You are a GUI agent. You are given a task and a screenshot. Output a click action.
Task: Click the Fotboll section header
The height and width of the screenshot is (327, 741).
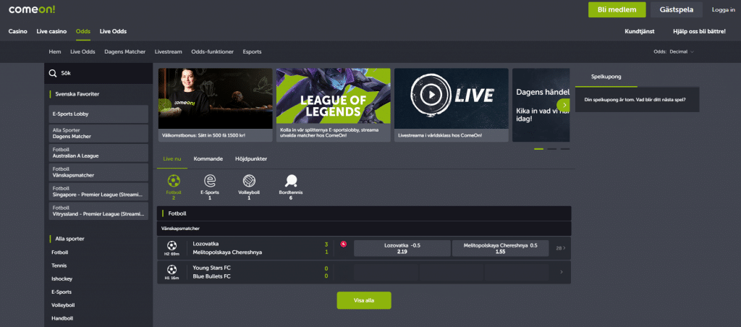pos(364,213)
